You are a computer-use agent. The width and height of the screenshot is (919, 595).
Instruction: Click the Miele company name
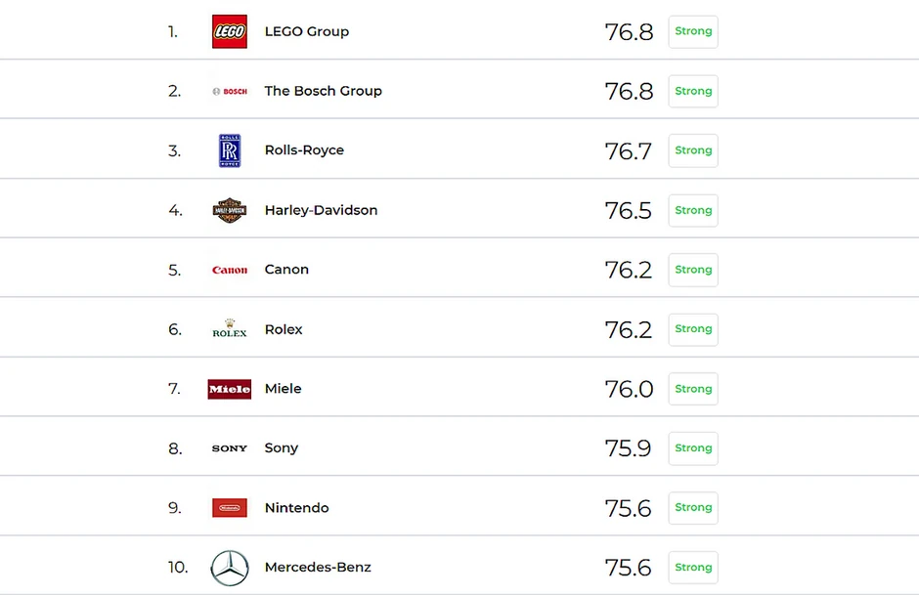283,389
